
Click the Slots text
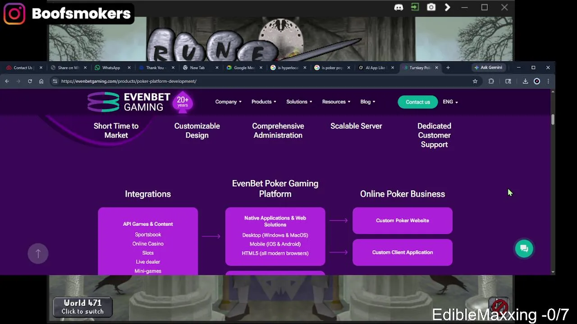(148, 253)
